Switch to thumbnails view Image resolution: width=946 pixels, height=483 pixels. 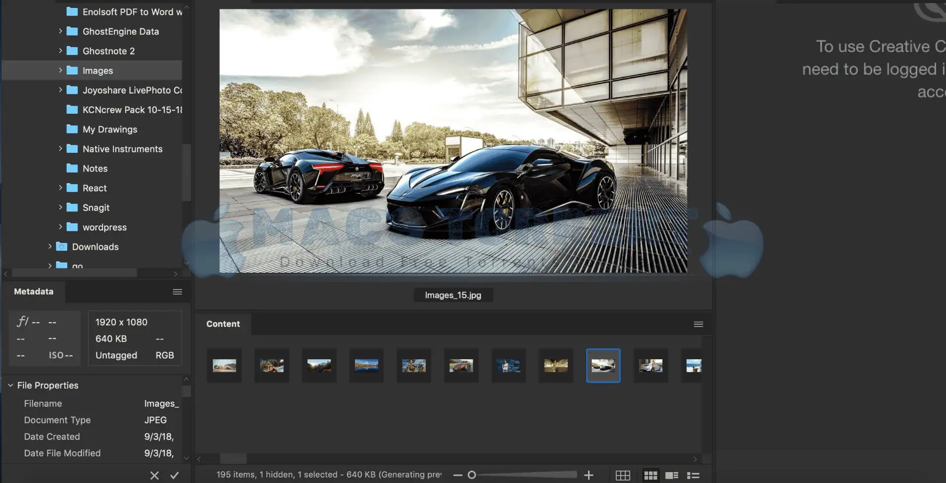(650, 475)
